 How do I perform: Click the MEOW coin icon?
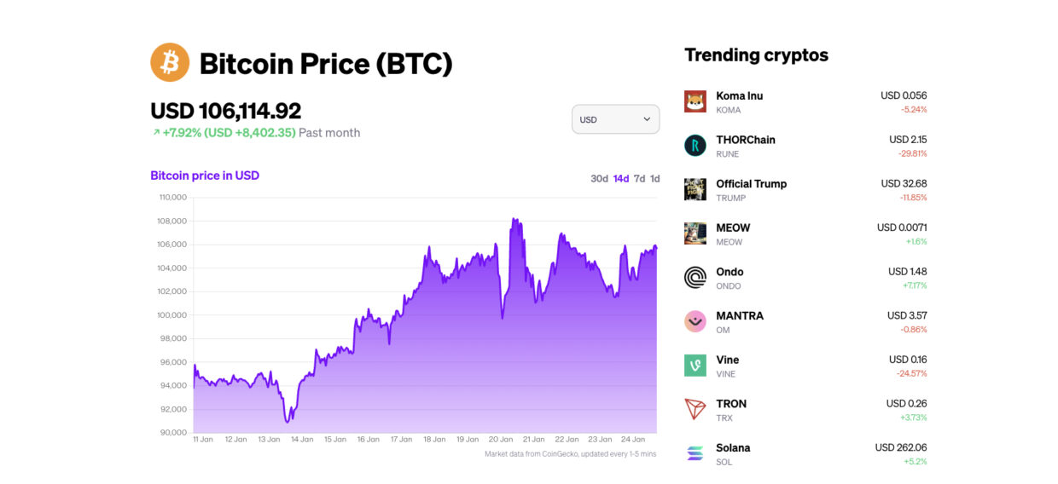click(695, 233)
